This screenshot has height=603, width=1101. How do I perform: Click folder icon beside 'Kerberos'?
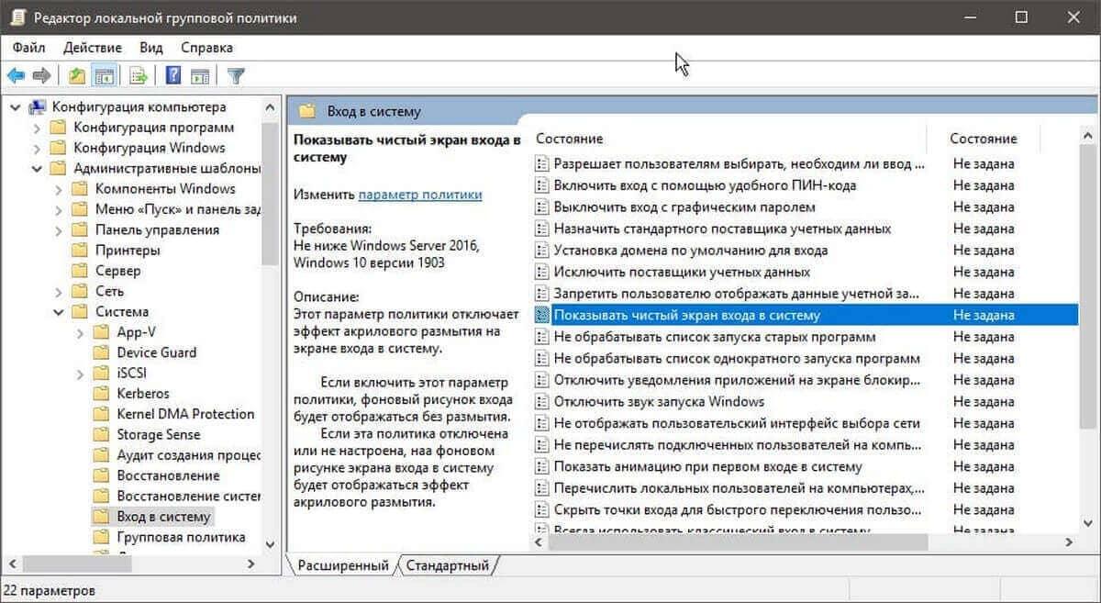point(101,393)
